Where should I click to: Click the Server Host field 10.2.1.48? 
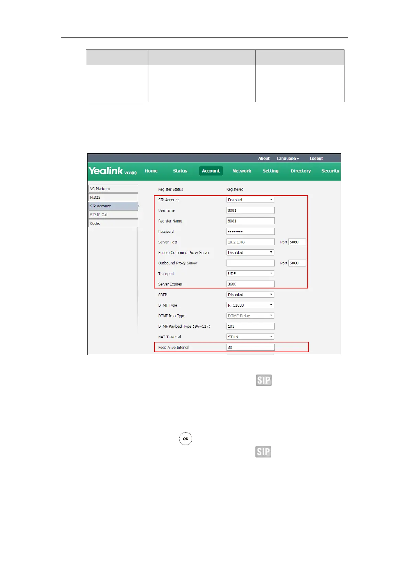[x=250, y=242]
